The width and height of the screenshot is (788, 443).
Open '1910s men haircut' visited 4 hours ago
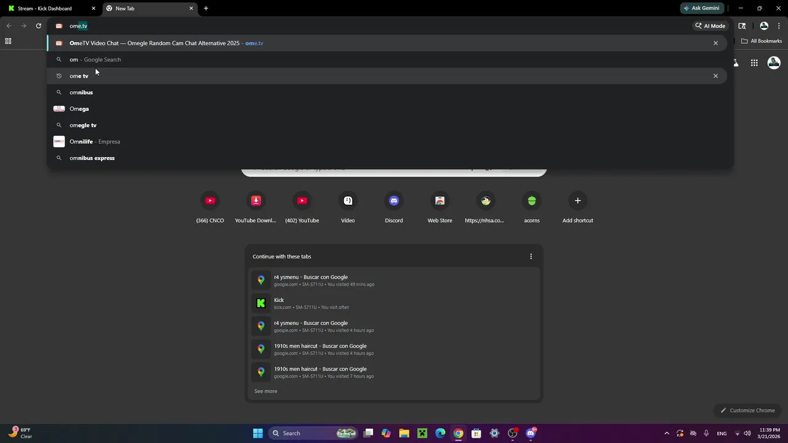(x=394, y=349)
